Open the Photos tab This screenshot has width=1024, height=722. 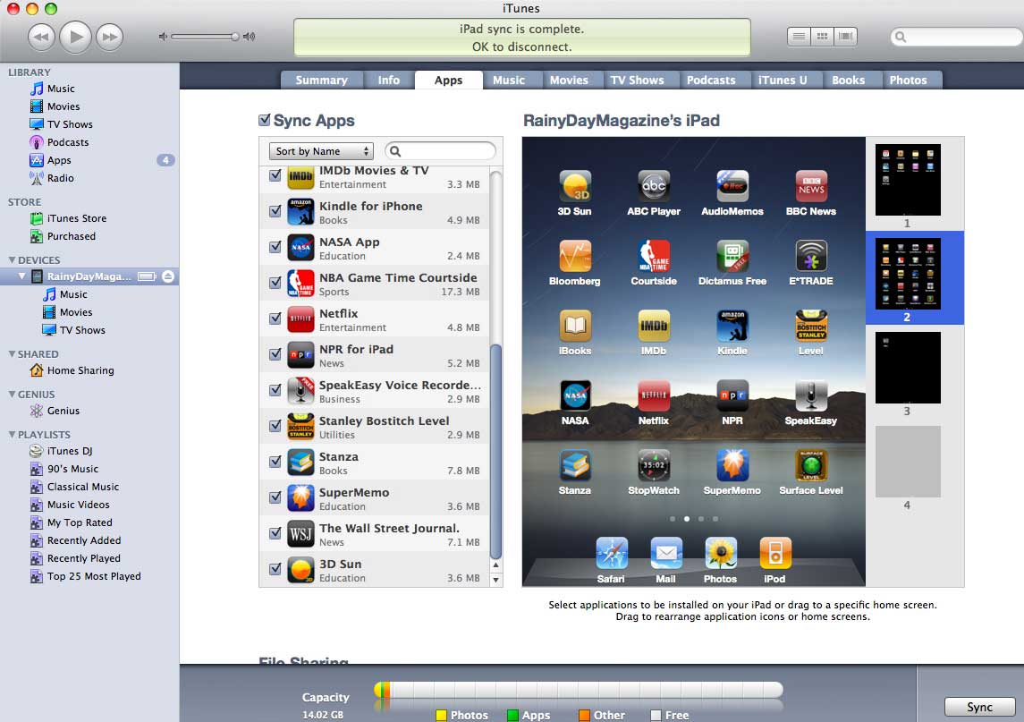pos(908,80)
